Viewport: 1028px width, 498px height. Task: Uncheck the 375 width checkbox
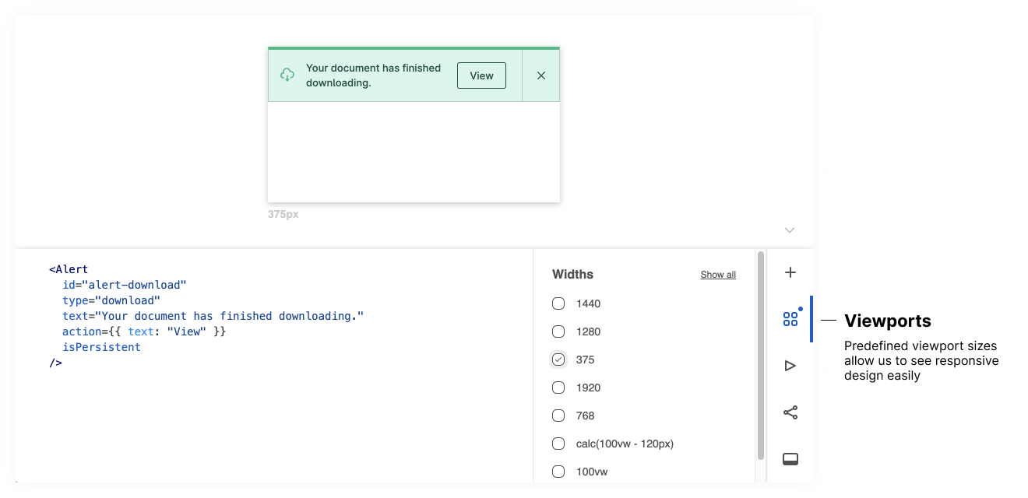tap(558, 359)
